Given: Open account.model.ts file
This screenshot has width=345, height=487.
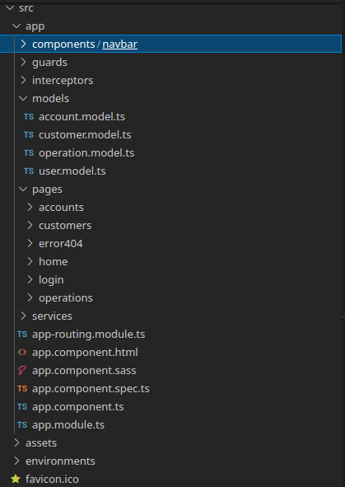Looking at the screenshot, I should point(82,117).
